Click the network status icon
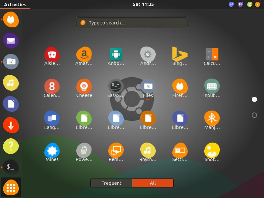Image resolution: width=264 pixels, height=198 pixels. click(x=231, y=4)
